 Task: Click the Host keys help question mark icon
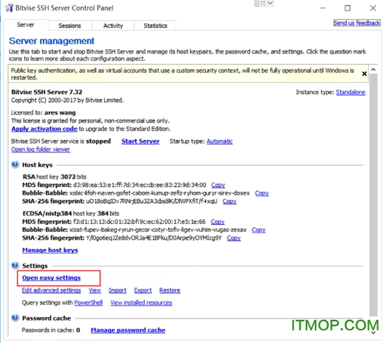[x=15, y=164]
